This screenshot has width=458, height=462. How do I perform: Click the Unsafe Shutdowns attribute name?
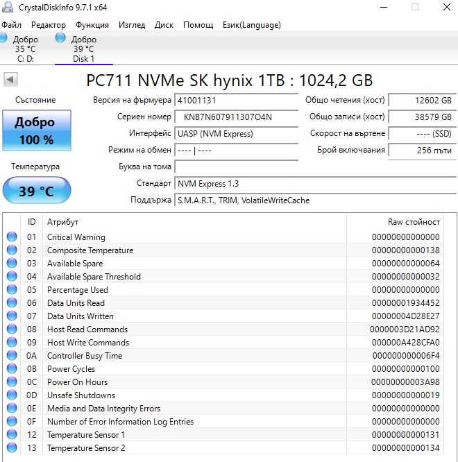(81, 395)
